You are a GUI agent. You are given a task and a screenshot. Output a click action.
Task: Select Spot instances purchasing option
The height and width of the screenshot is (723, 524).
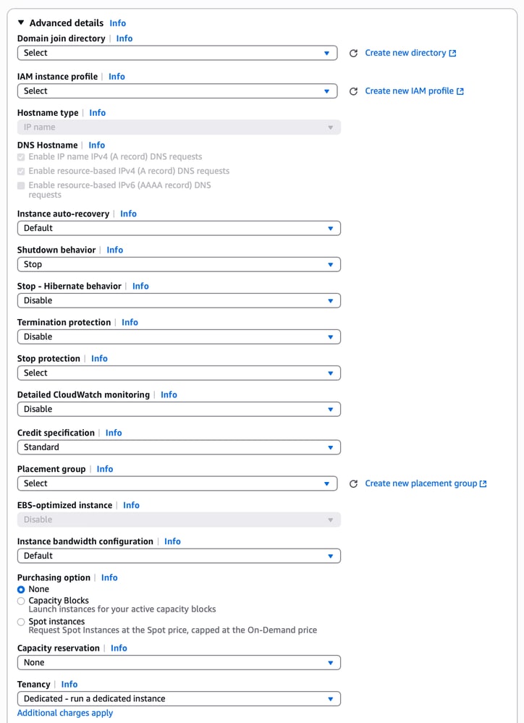pos(21,621)
